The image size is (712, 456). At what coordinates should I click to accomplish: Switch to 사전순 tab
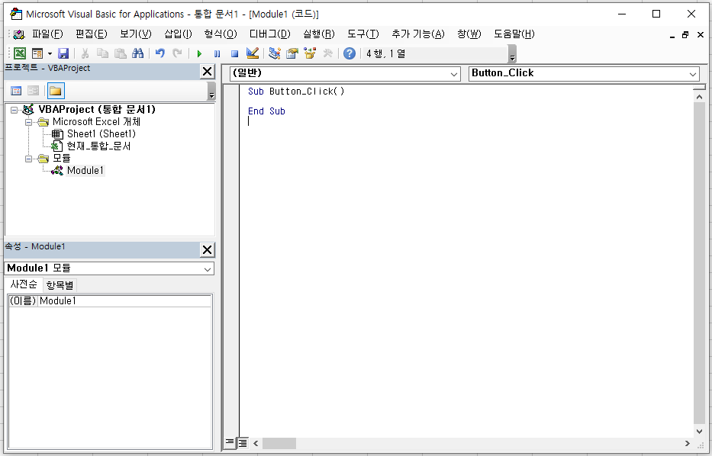tap(24, 284)
